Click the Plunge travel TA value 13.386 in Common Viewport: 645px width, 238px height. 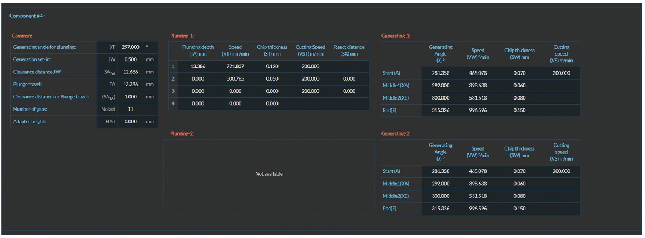coord(131,85)
